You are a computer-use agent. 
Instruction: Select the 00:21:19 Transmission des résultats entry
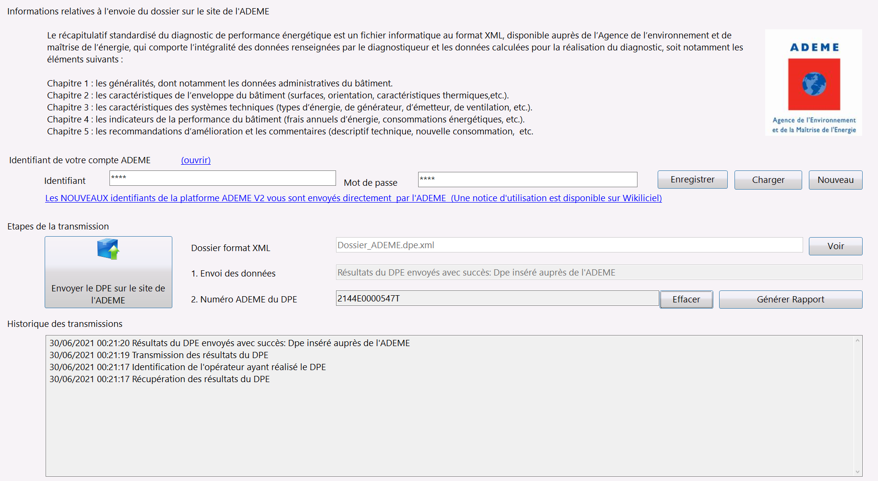[159, 355]
